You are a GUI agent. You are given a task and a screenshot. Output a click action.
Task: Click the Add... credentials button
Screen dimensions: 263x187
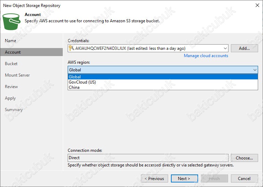point(244,48)
